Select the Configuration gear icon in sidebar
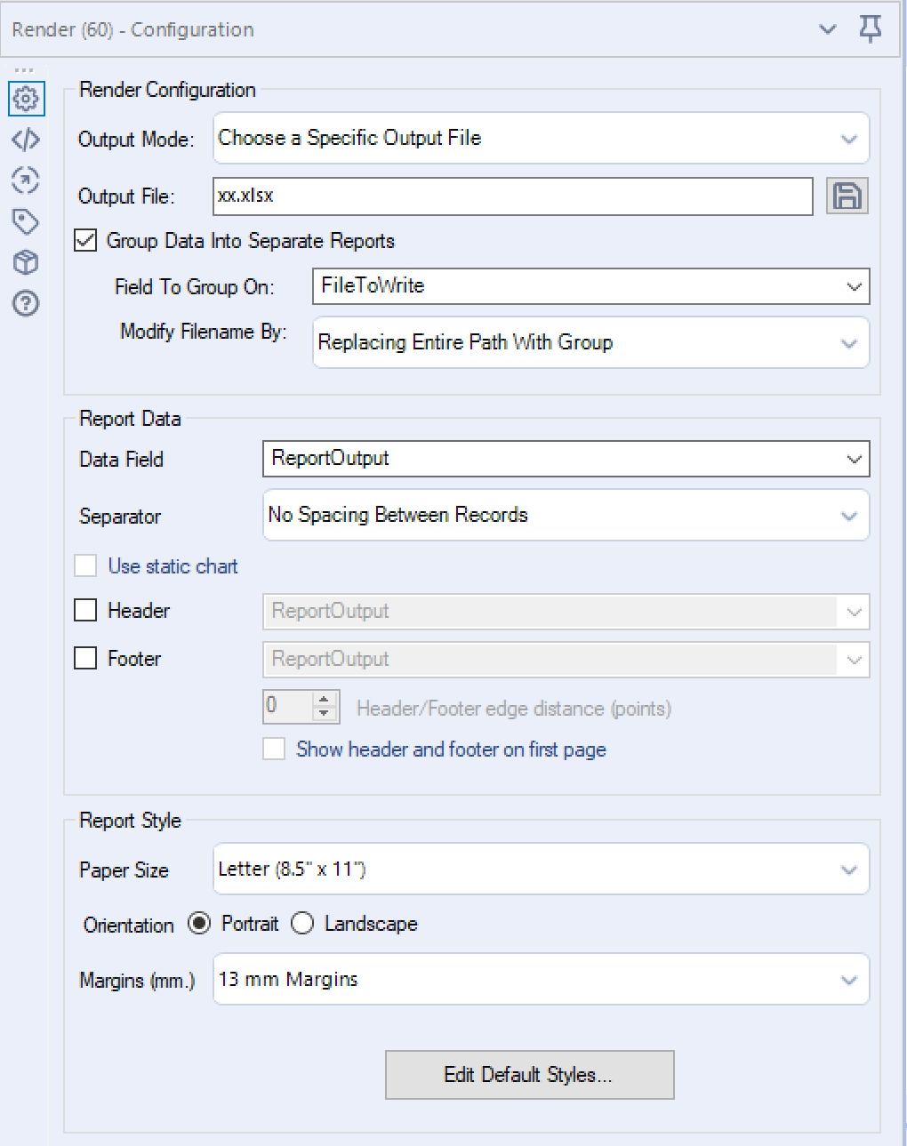 [26, 98]
